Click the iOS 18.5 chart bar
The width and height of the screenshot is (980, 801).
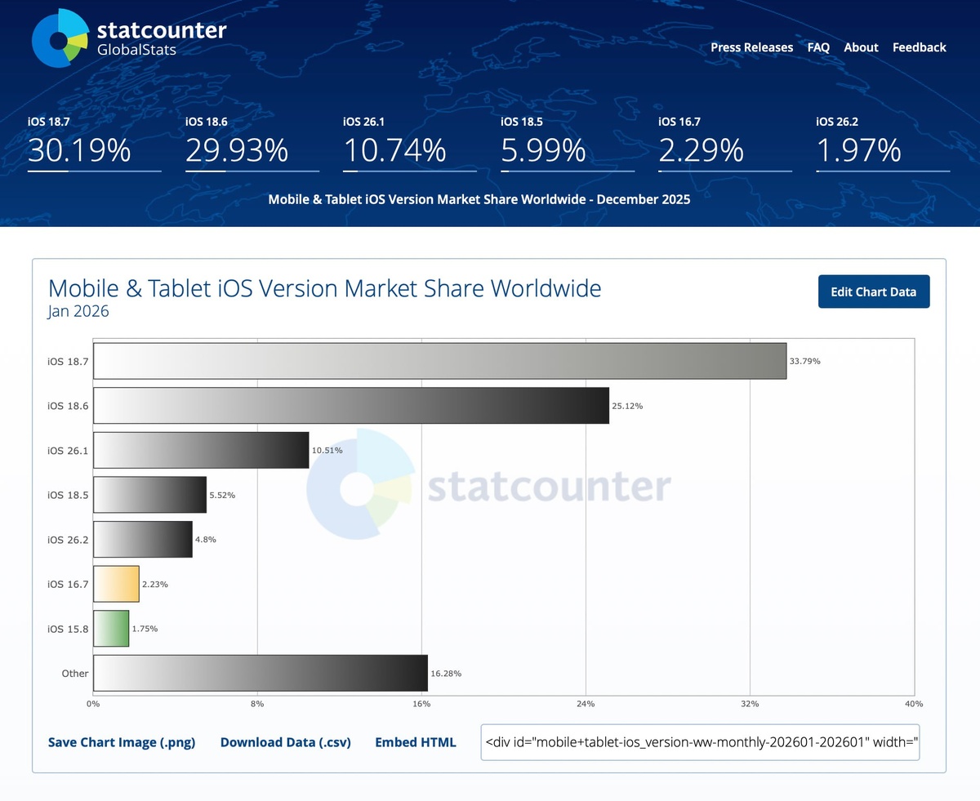pos(149,495)
